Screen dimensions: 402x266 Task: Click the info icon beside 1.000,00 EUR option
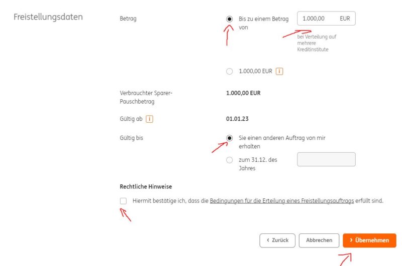click(280, 71)
